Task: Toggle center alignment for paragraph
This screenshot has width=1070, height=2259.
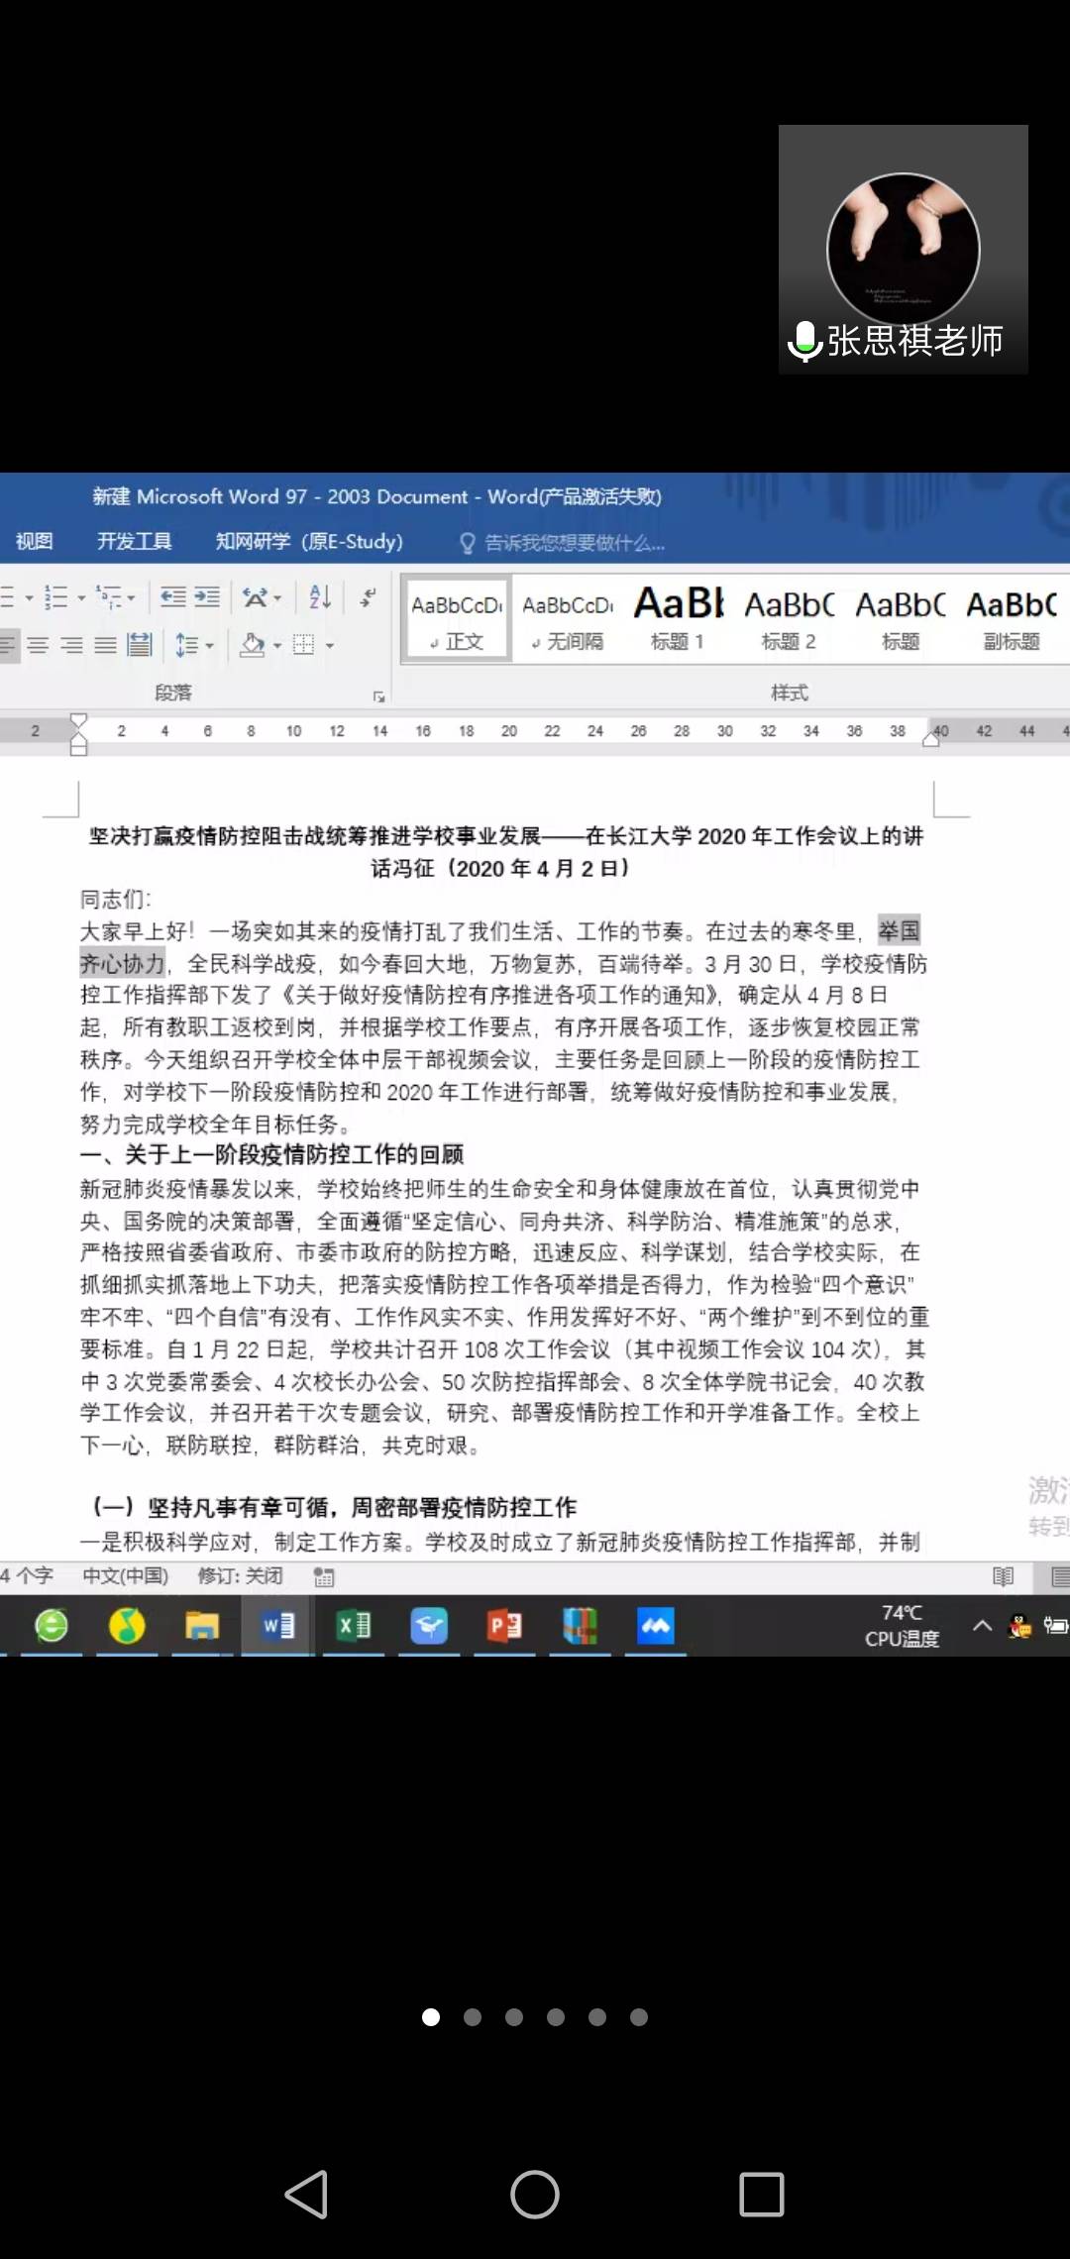Action: (x=39, y=646)
